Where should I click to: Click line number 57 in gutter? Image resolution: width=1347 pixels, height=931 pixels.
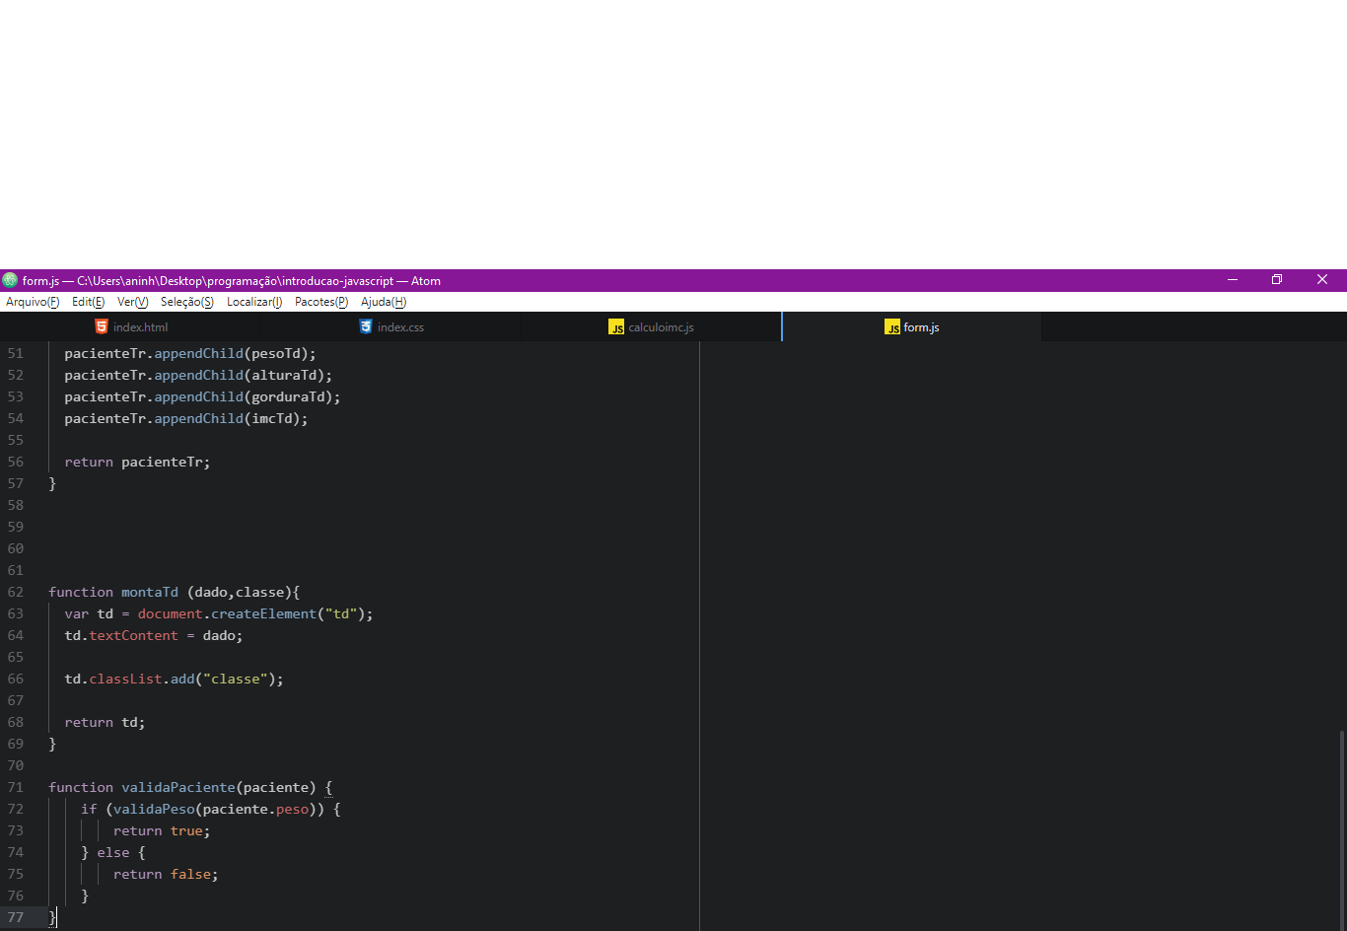(x=16, y=483)
